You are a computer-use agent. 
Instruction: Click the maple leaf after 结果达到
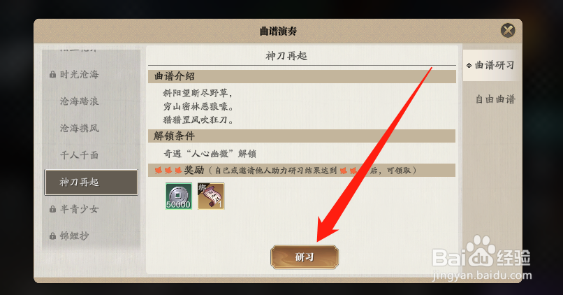343,171
